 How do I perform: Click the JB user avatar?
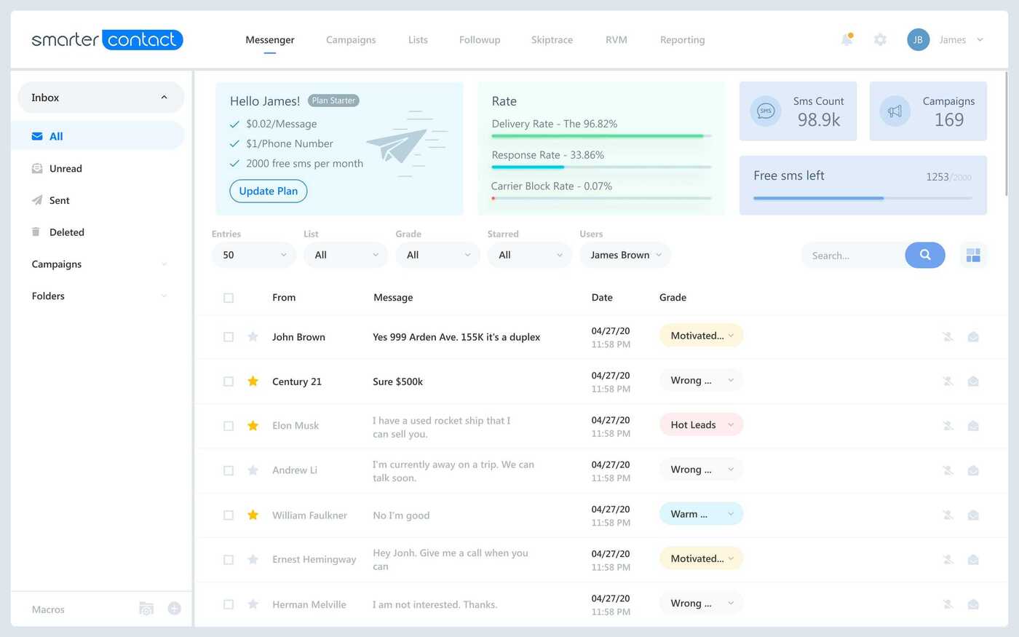pos(918,39)
